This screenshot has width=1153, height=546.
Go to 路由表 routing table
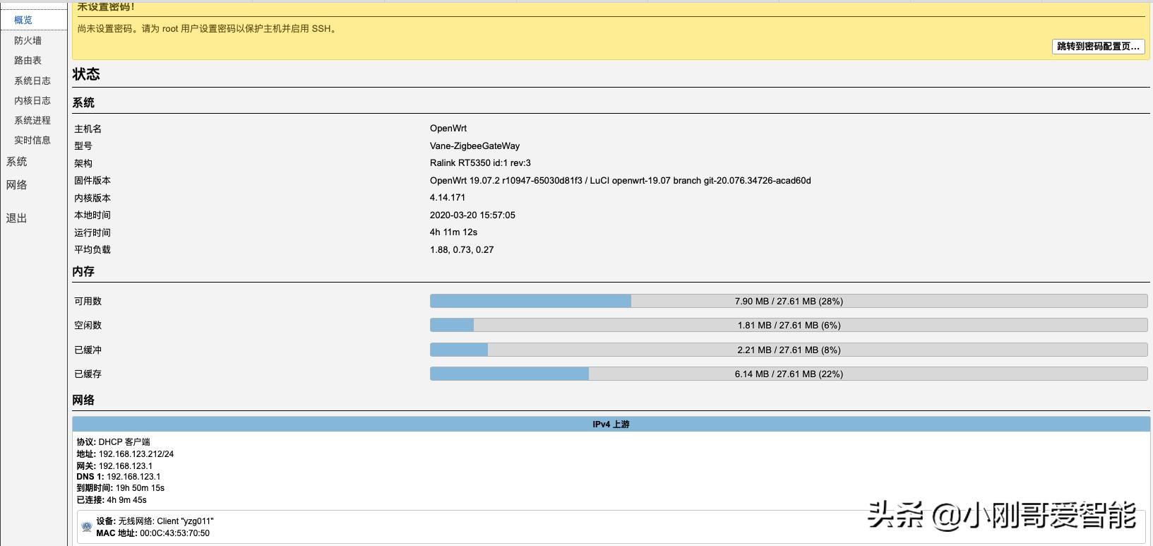click(28, 60)
